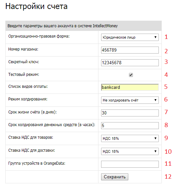Click the Группа устройств в OrangeData field
Screen dimensions: 181x185
130,164
